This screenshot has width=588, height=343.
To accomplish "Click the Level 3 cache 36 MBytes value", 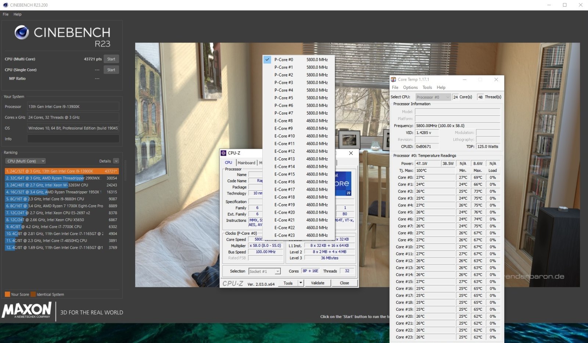I will 330,258.
